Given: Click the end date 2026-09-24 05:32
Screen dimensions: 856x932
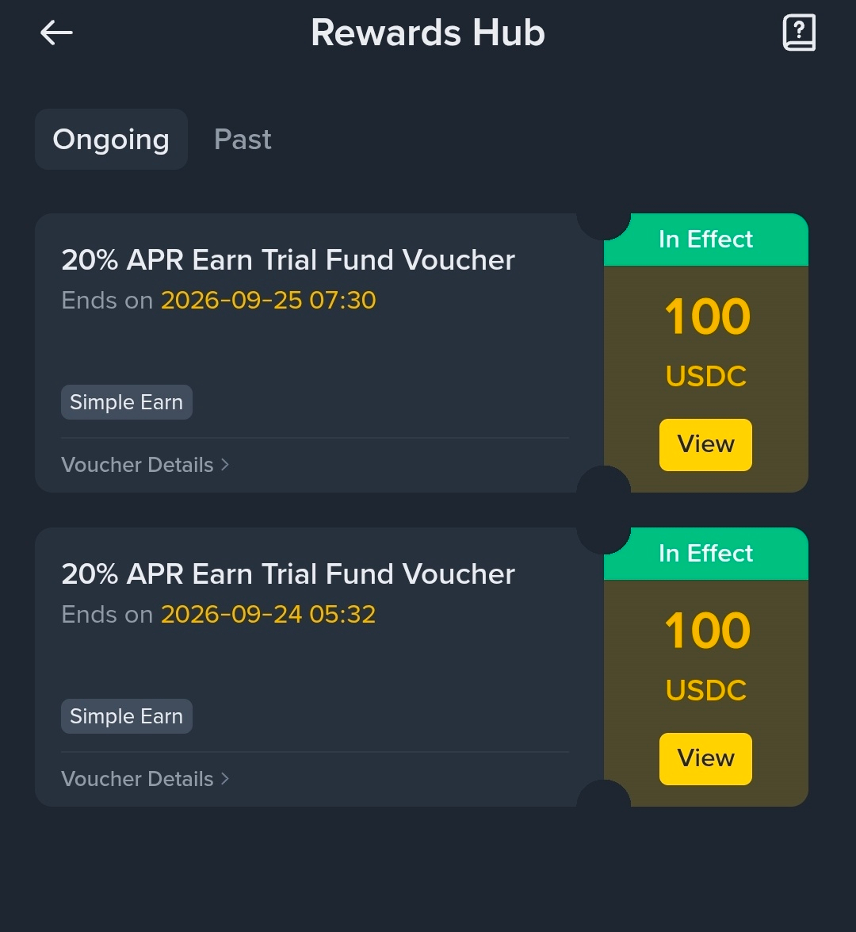Looking at the screenshot, I should (269, 614).
